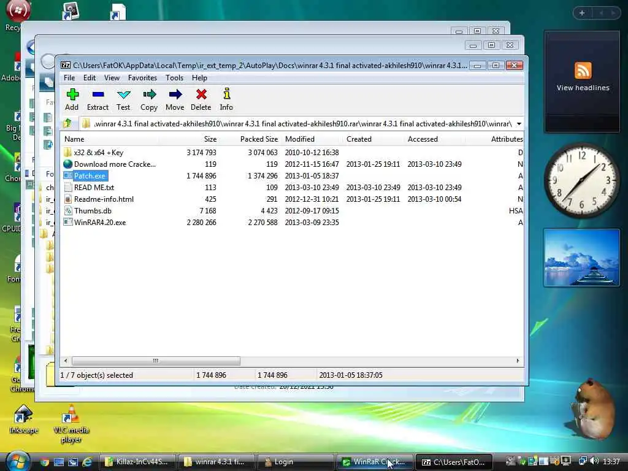The image size is (628, 471).
Task: Select the Readme-info.html file name
Action: pyautogui.click(x=104, y=199)
